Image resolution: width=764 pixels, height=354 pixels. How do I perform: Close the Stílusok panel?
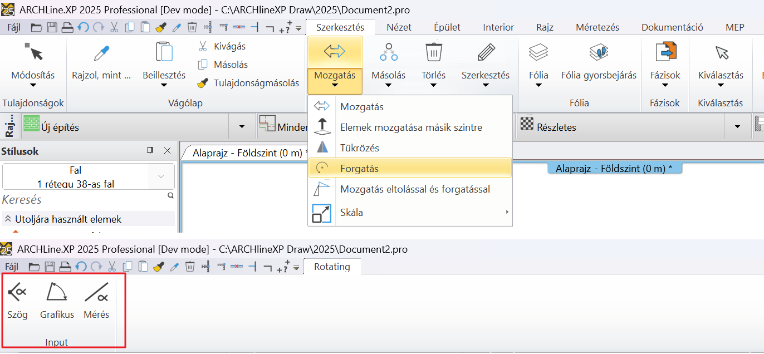pos(167,151)
